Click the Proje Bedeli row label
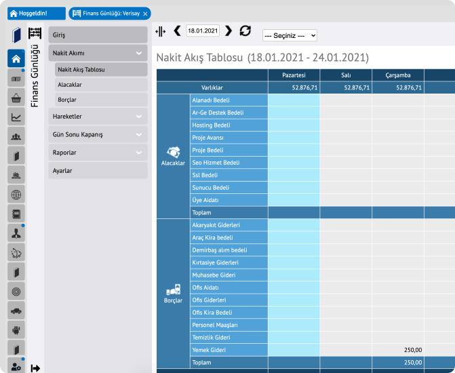Image resolution: width=455 pixels, height=373 pixels. (229, 150)
